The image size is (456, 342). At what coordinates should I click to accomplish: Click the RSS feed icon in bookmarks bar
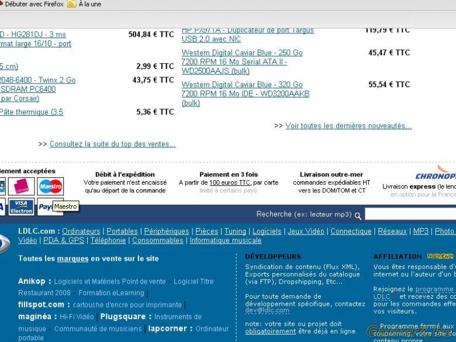[71, 4]
